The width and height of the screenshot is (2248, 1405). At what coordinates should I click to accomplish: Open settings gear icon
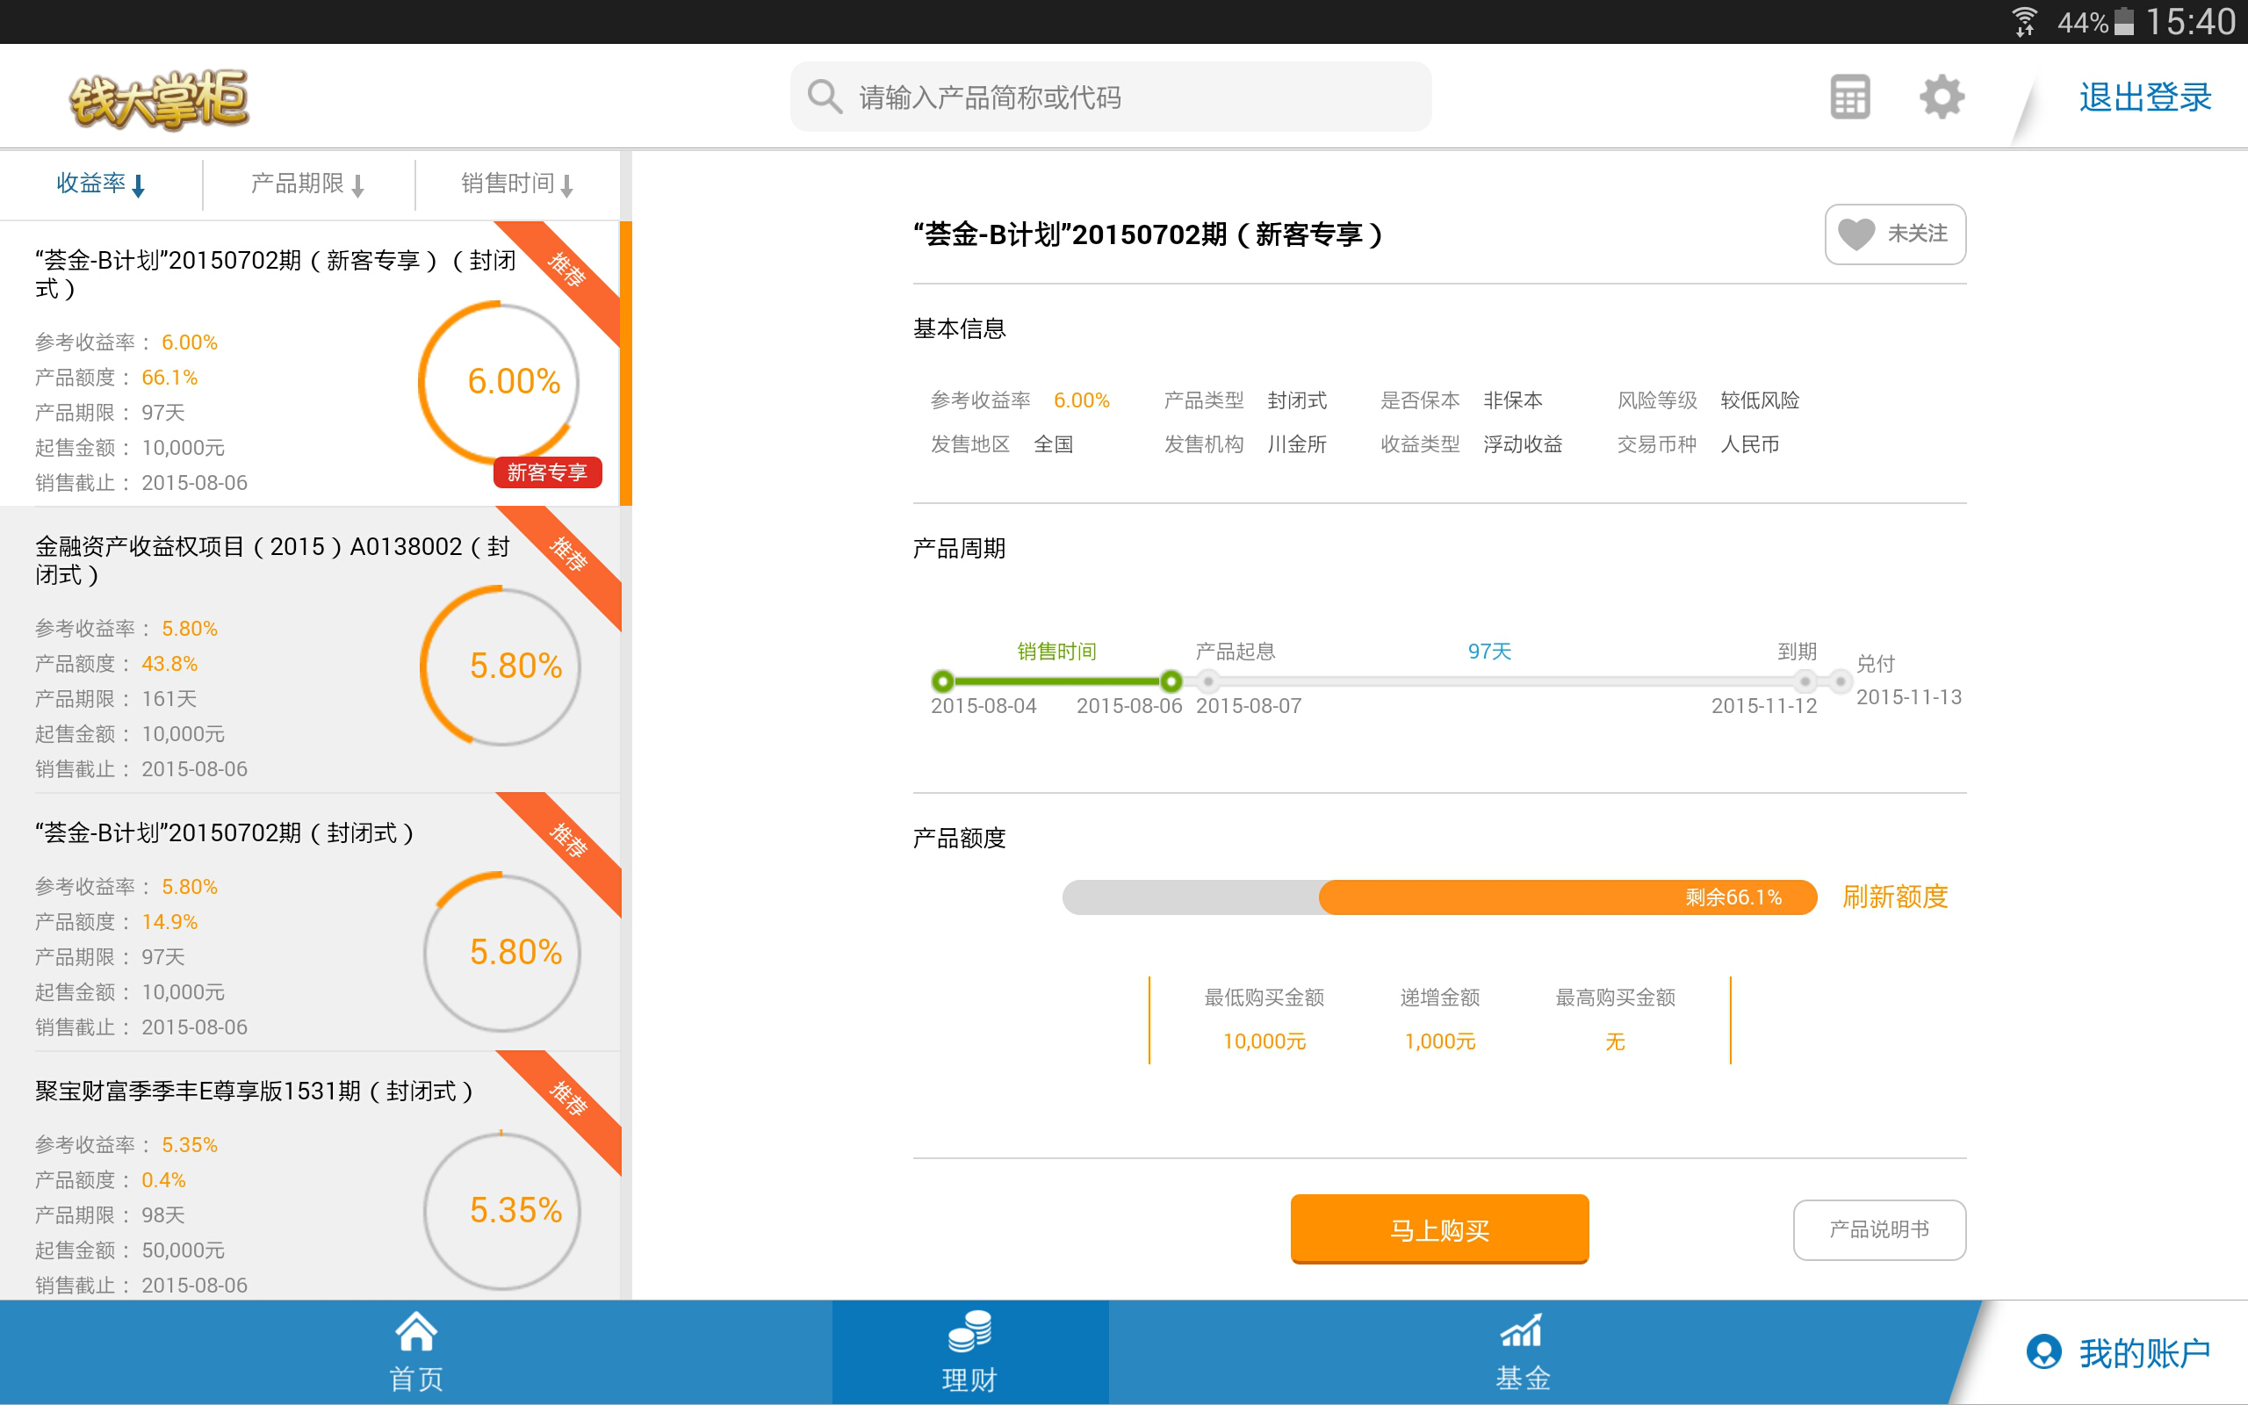[x=1942, y=97]
